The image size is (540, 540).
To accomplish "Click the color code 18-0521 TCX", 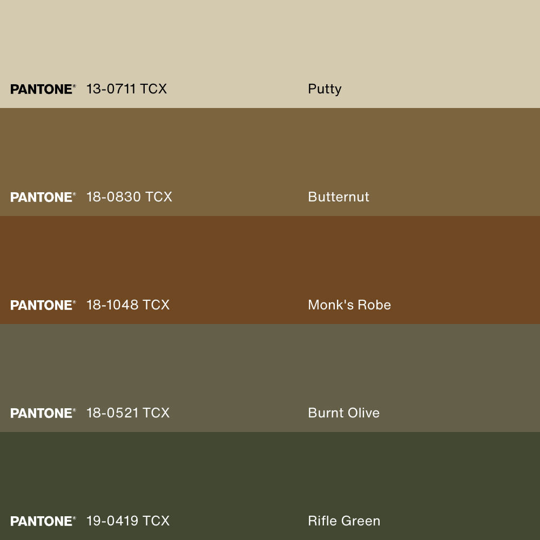I will click(x=128, y=413).
